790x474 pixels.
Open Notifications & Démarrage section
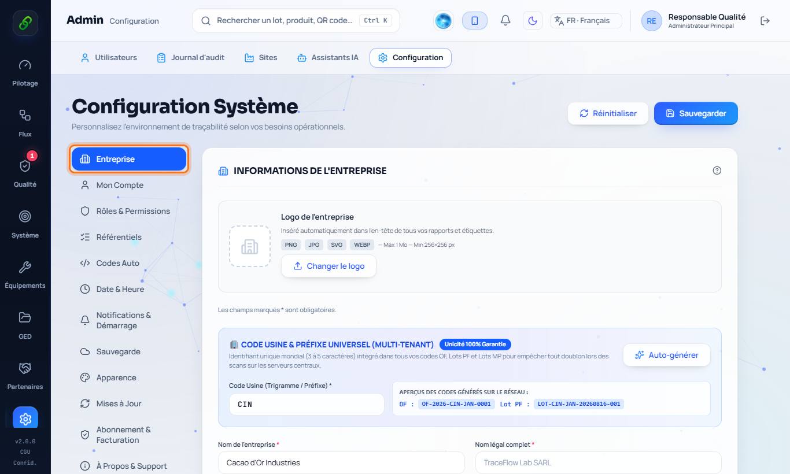129,320
